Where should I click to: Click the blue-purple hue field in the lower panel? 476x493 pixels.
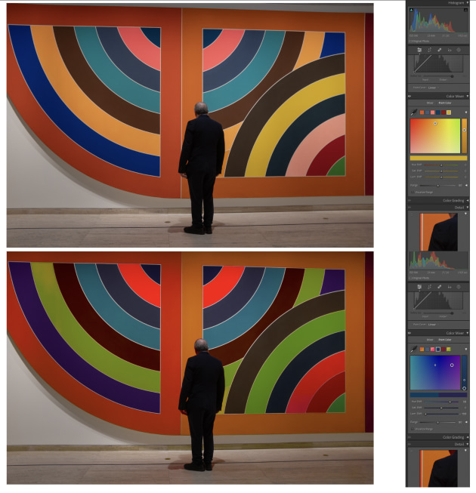coord(435,372)
